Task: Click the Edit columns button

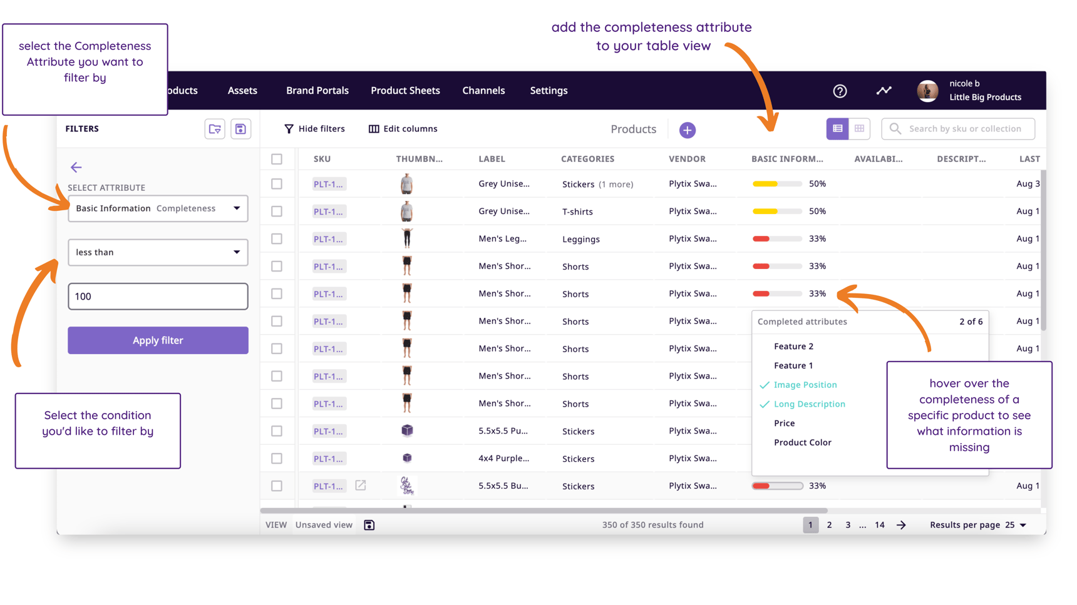Action: [x=403, y=129]
